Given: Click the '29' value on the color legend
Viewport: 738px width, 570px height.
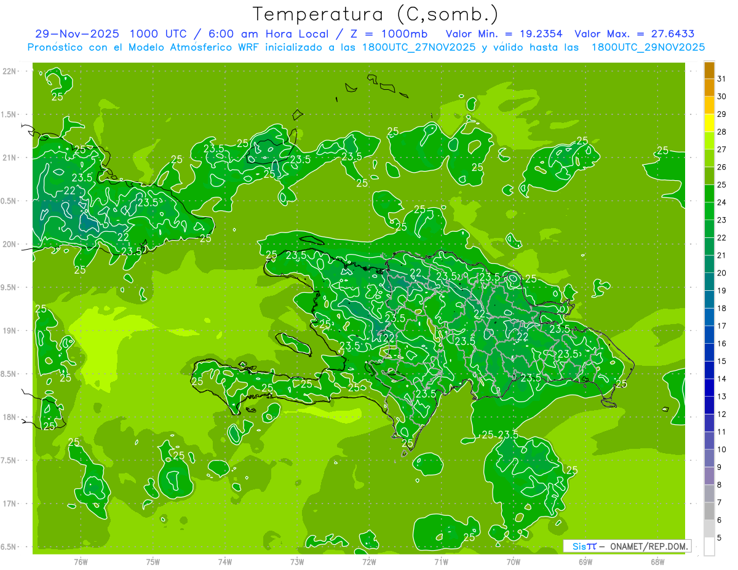Looking at the screenshot, I should pyautogui.click(x=721, y=114).
